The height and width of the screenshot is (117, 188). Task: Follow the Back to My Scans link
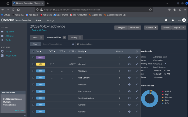(x=39, y=30)
